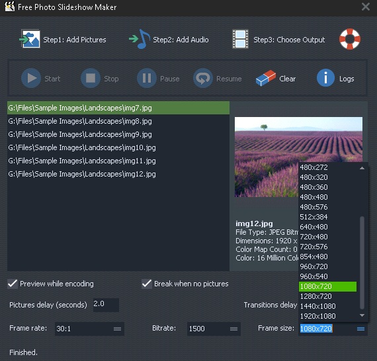Viewport: 377px width, 361px height.
Task: Open Logs with the info icon
Action: [x=325, y=78]
